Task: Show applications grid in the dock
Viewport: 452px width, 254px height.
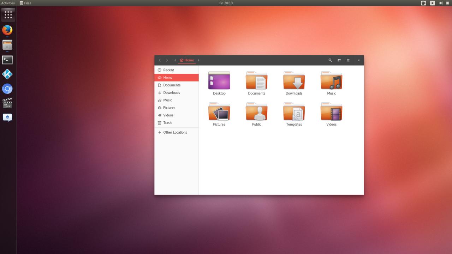Action: [8, 15]
